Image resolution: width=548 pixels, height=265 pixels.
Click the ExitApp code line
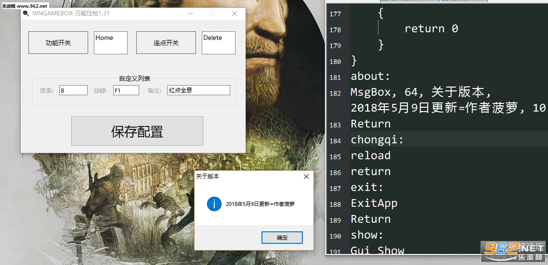pyautogui.click(x=374, y=203)
